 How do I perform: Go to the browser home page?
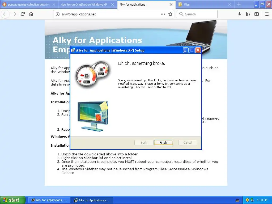pos(31,14)
